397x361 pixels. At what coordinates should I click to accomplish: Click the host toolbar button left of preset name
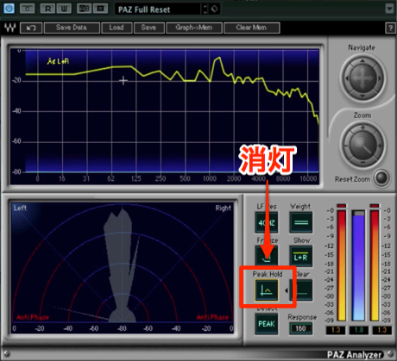point(100,9)
